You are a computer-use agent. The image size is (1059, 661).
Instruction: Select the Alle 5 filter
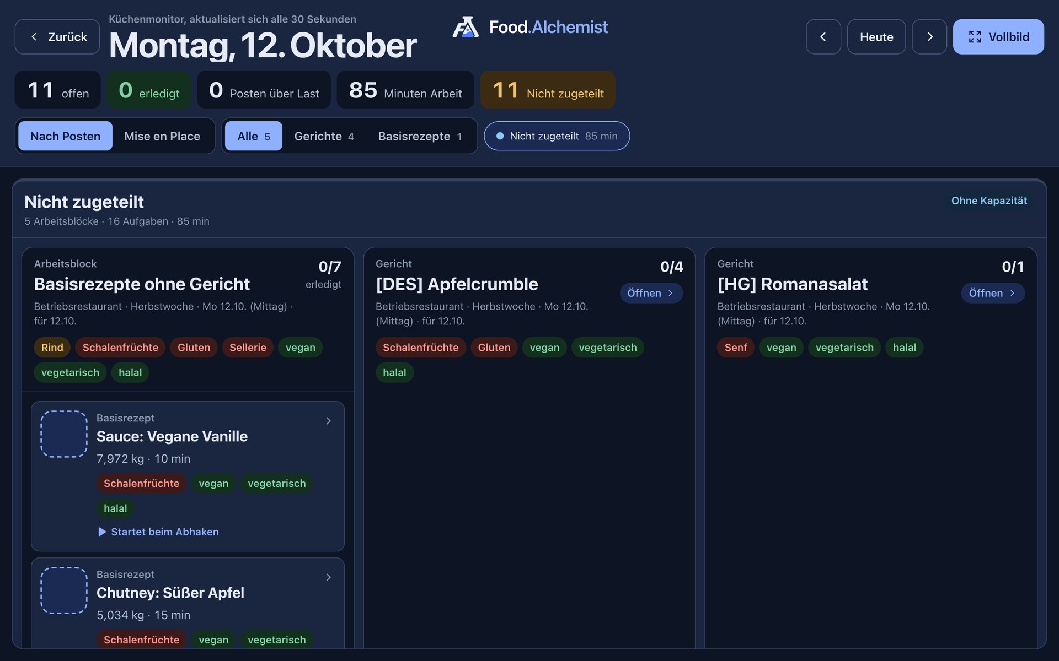pos(254,136)
